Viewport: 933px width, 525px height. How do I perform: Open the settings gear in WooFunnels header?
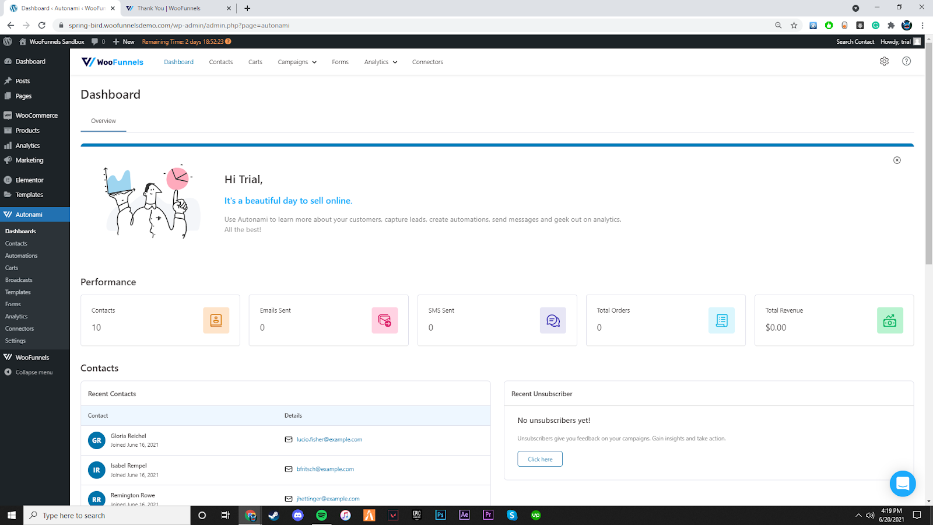884,61
